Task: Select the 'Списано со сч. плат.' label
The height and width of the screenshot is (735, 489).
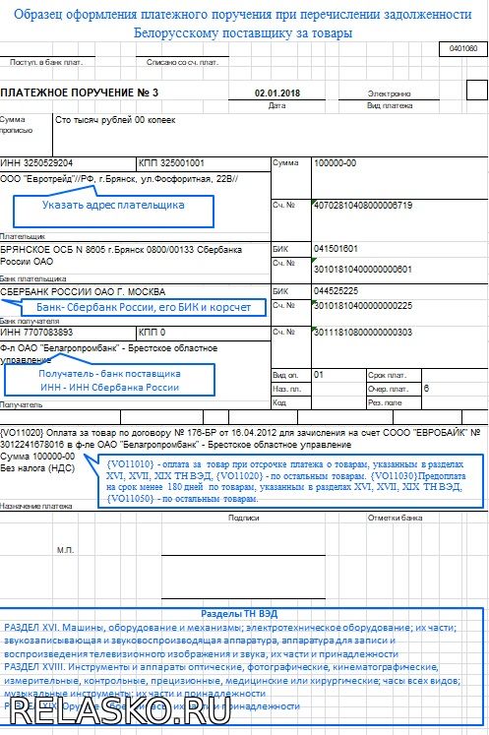Action: click(x=182, y=62)
